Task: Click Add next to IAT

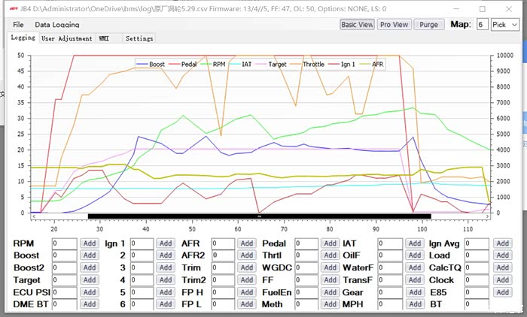Action: click(415, 243)
